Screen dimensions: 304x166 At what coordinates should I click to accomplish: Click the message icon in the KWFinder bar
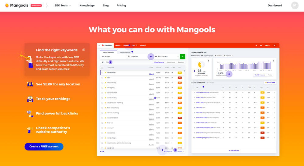coord(261,45)
